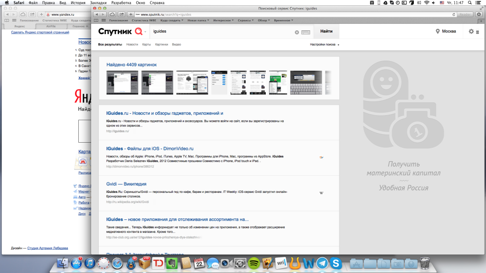Expand Настройки поиска dropdown
The image size is (486, 273).
click(325, 45)
